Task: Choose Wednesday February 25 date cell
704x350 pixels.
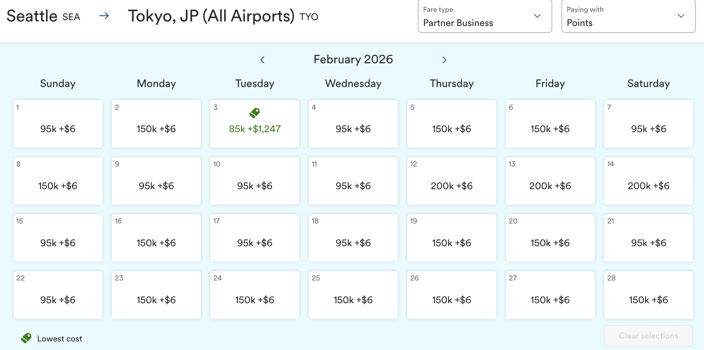Action: point(353,295)
